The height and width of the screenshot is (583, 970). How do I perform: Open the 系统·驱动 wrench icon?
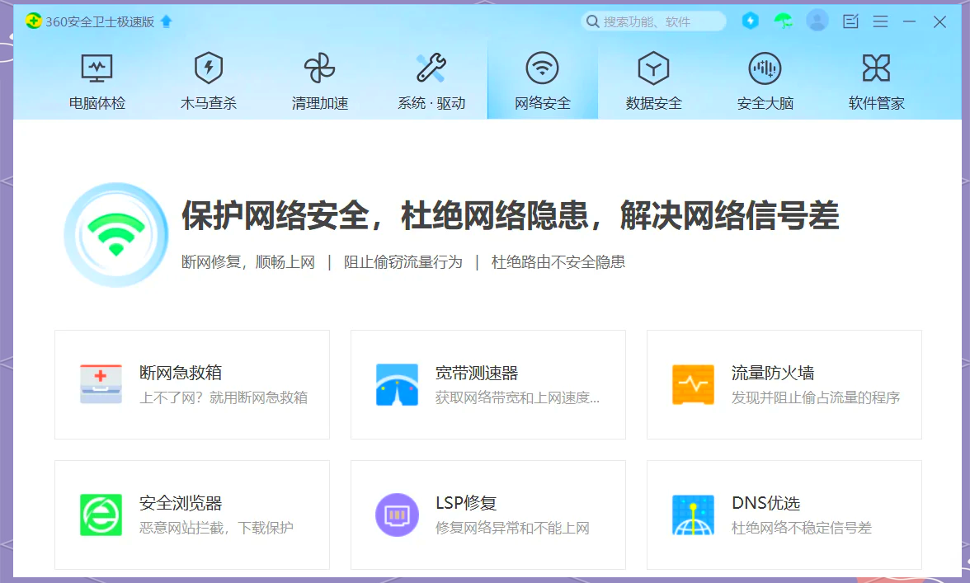(x=431, y=68)
